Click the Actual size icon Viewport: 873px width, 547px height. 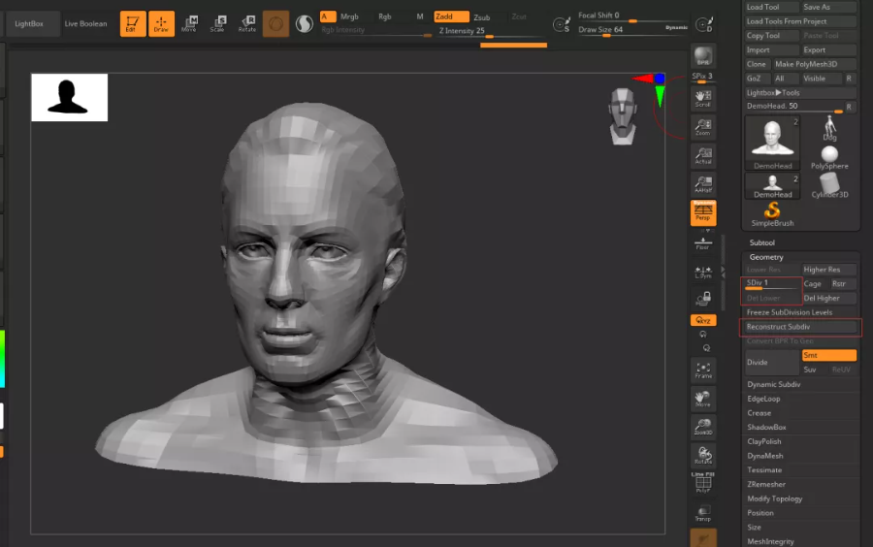[x=703, y=156]
